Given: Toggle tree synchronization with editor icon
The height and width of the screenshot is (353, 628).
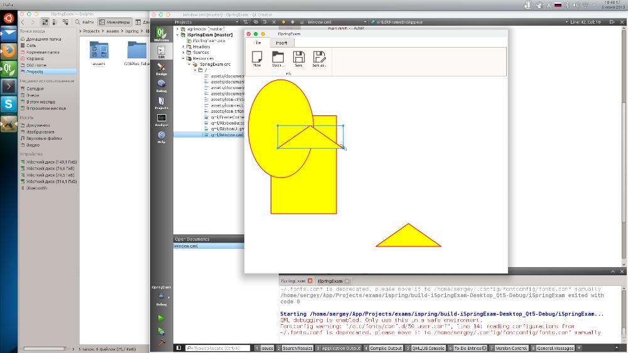Looking at the screenshot, I should (x=256, y=22).
